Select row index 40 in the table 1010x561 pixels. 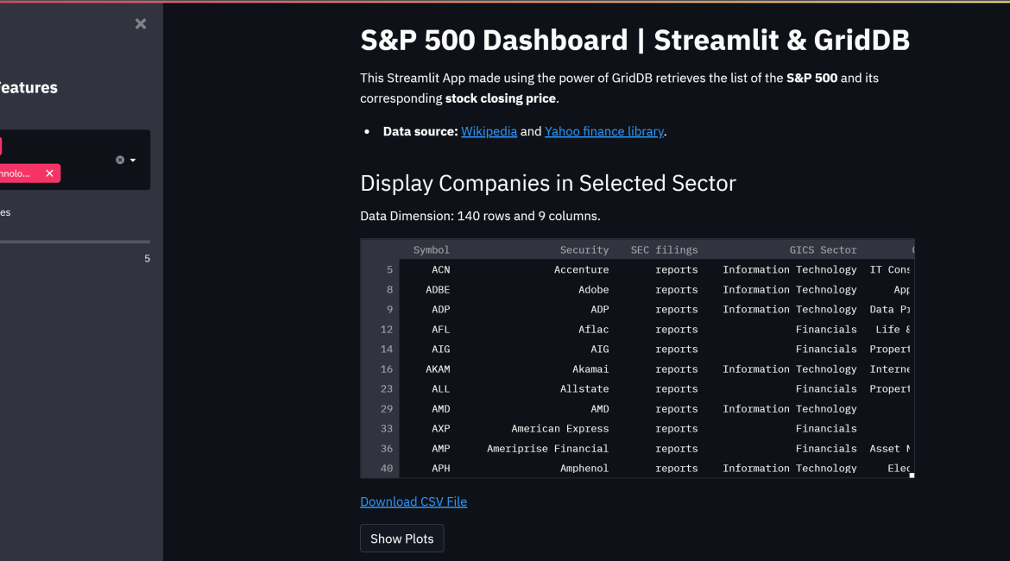point(386,469)
